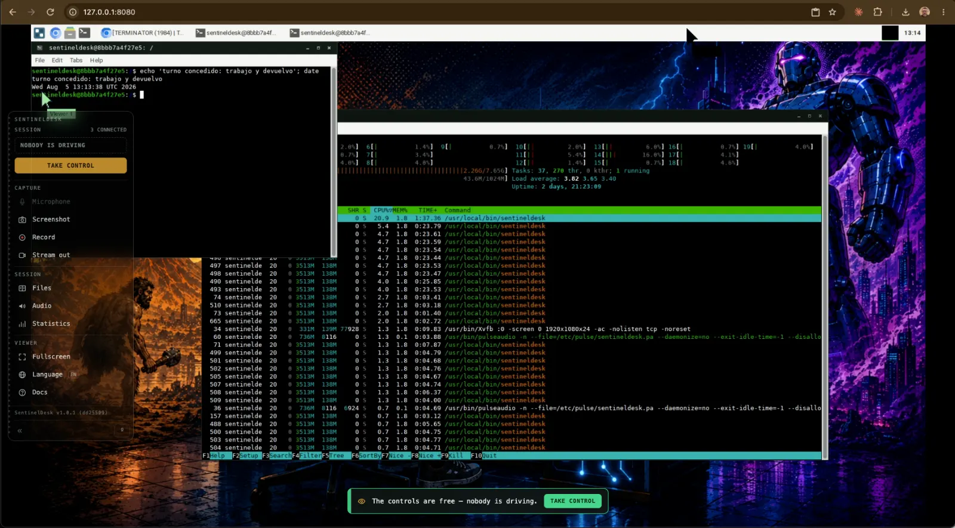
Task: Click the front terminal's vertical scrollbar
Action: 334,161
